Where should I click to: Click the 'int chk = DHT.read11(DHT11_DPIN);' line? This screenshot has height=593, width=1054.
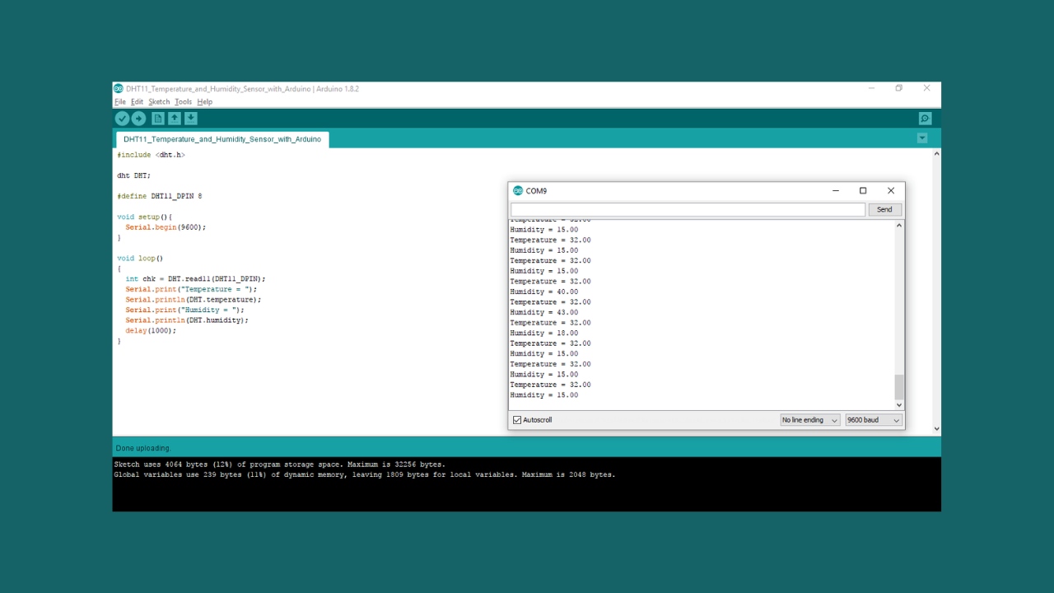point(195,279)
